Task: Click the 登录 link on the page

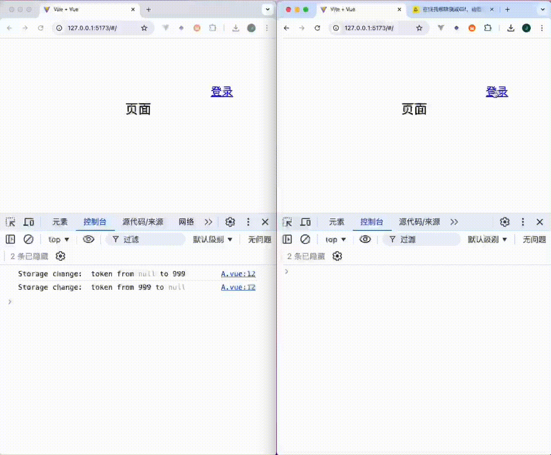Action: pos(222,91)
